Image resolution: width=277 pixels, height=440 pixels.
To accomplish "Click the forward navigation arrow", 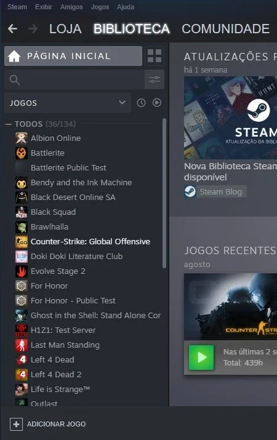I will pos(33,29).
